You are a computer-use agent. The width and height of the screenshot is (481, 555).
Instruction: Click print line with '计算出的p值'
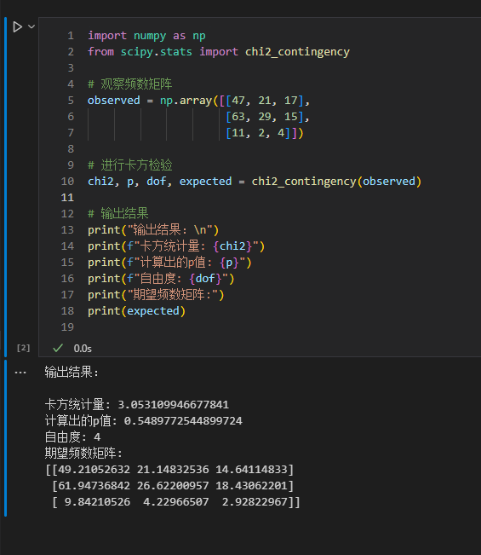pyautogui.click(x=169, y=263)
